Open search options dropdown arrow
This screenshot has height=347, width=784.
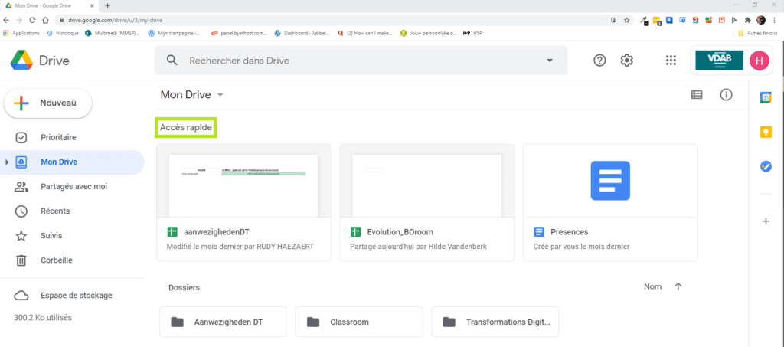550,61
